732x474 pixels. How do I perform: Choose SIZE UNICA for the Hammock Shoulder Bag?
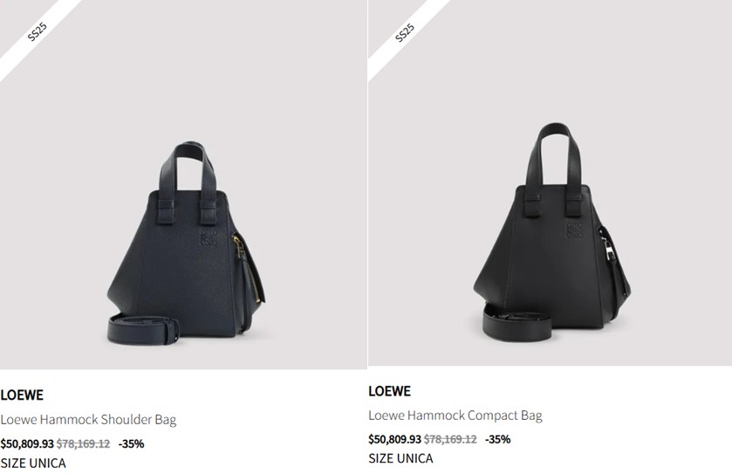33,464
